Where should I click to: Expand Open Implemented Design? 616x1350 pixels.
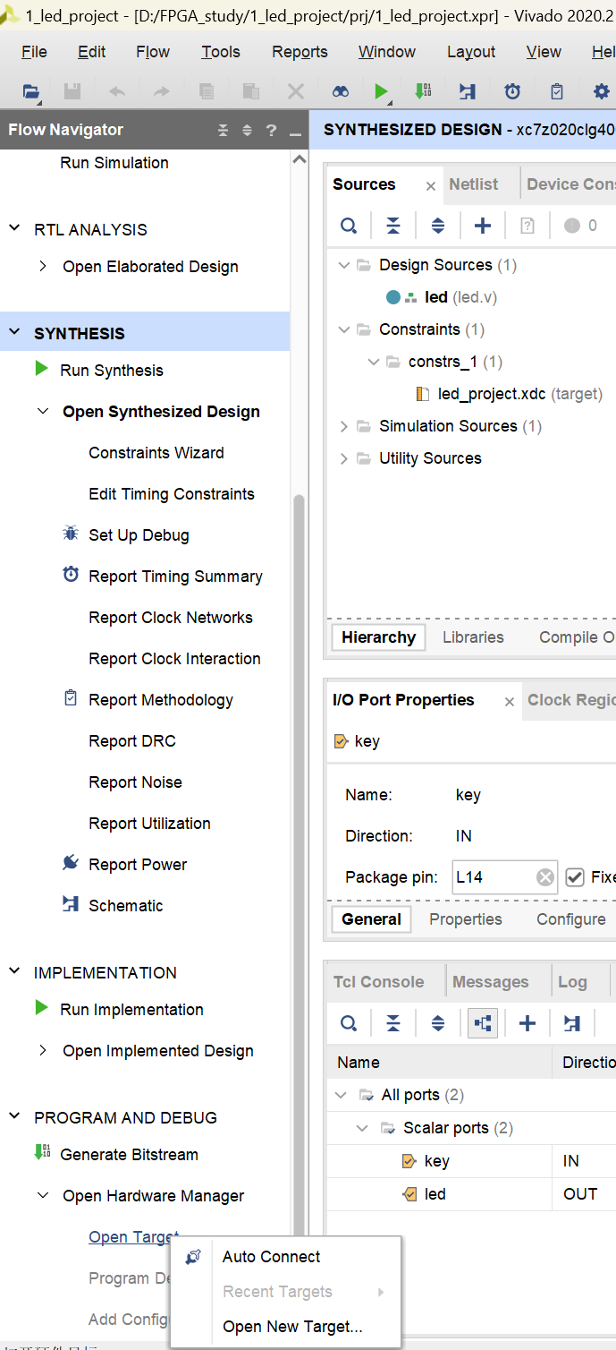pyautogui.click(x=42, y=1051)
